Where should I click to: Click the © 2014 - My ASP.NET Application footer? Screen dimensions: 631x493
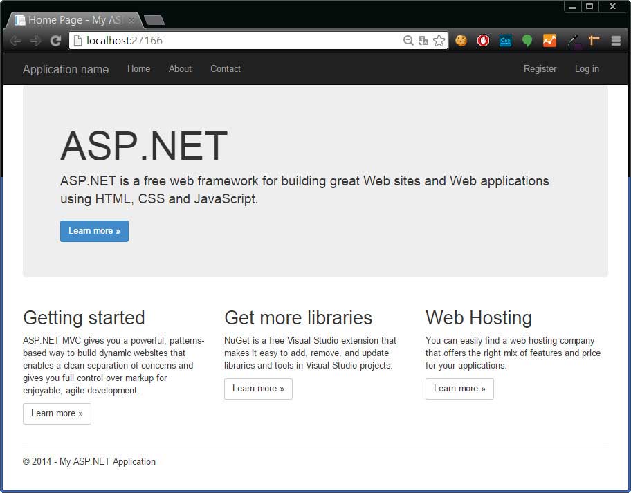(x=89, y=462)
